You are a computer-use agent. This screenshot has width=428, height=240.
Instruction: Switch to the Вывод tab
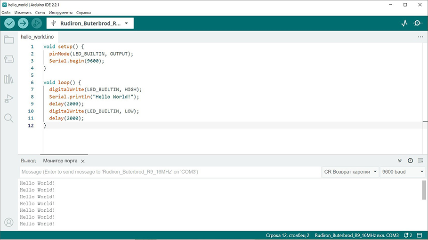point(28,161)
